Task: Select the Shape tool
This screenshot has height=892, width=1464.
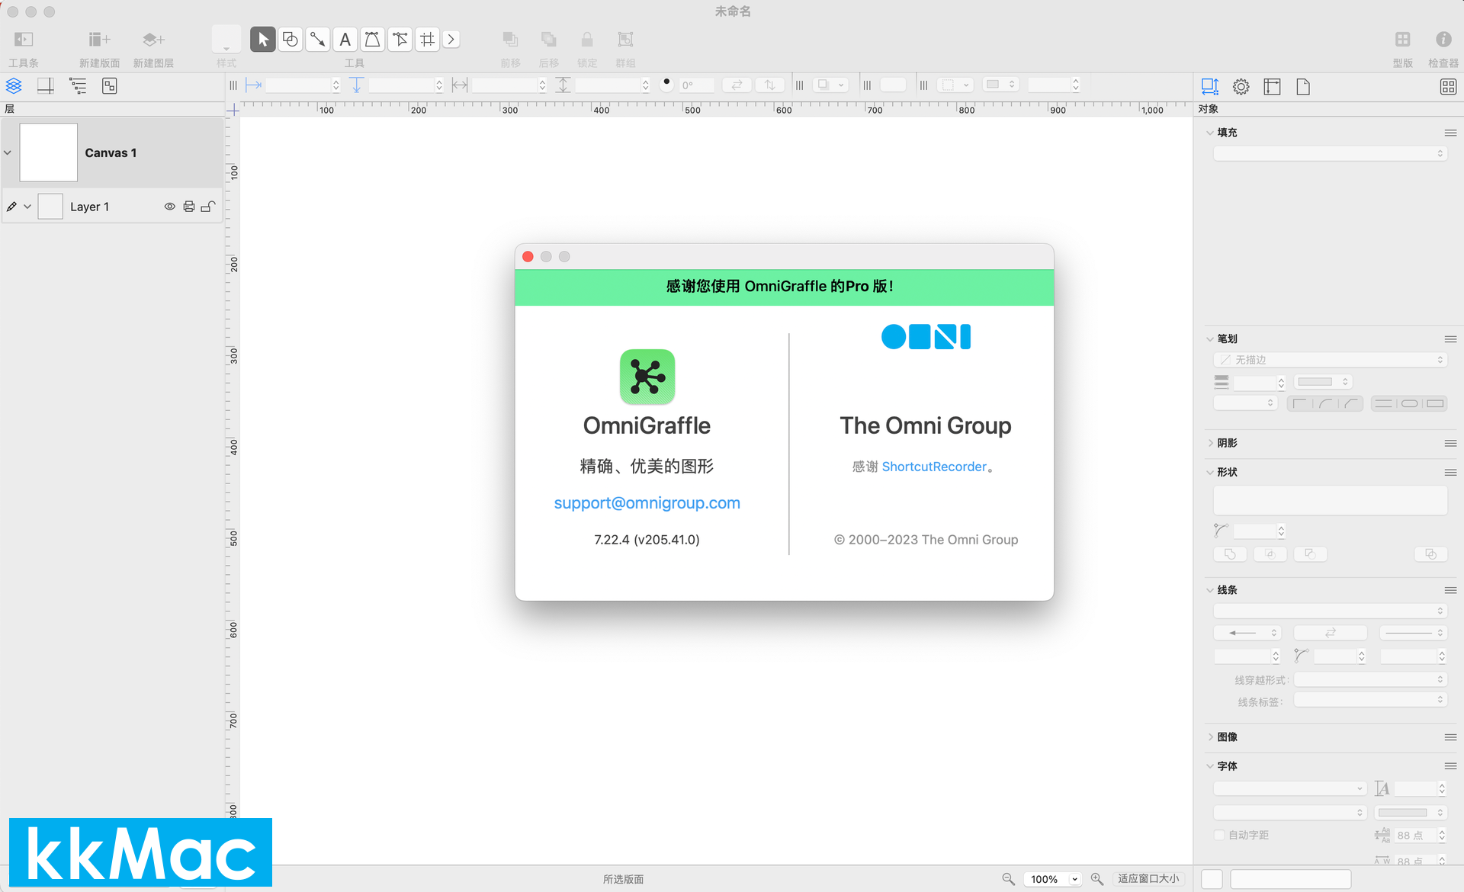Action: pos(291,40)
